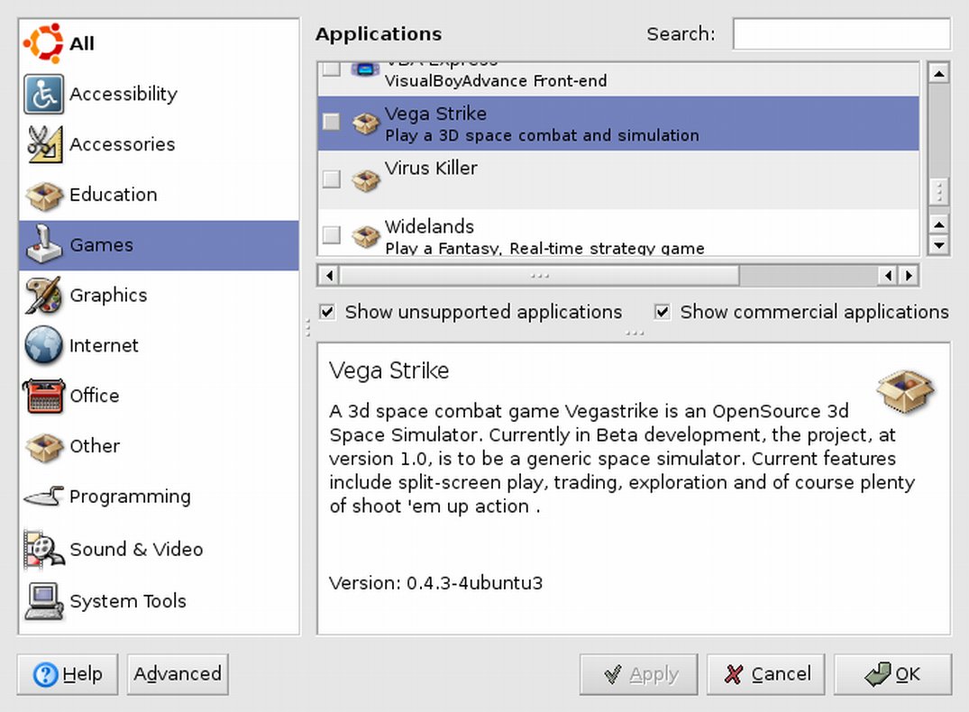This screenshot has height=712, width=969.
Task: Select the All category label
Action: point(81,43)
